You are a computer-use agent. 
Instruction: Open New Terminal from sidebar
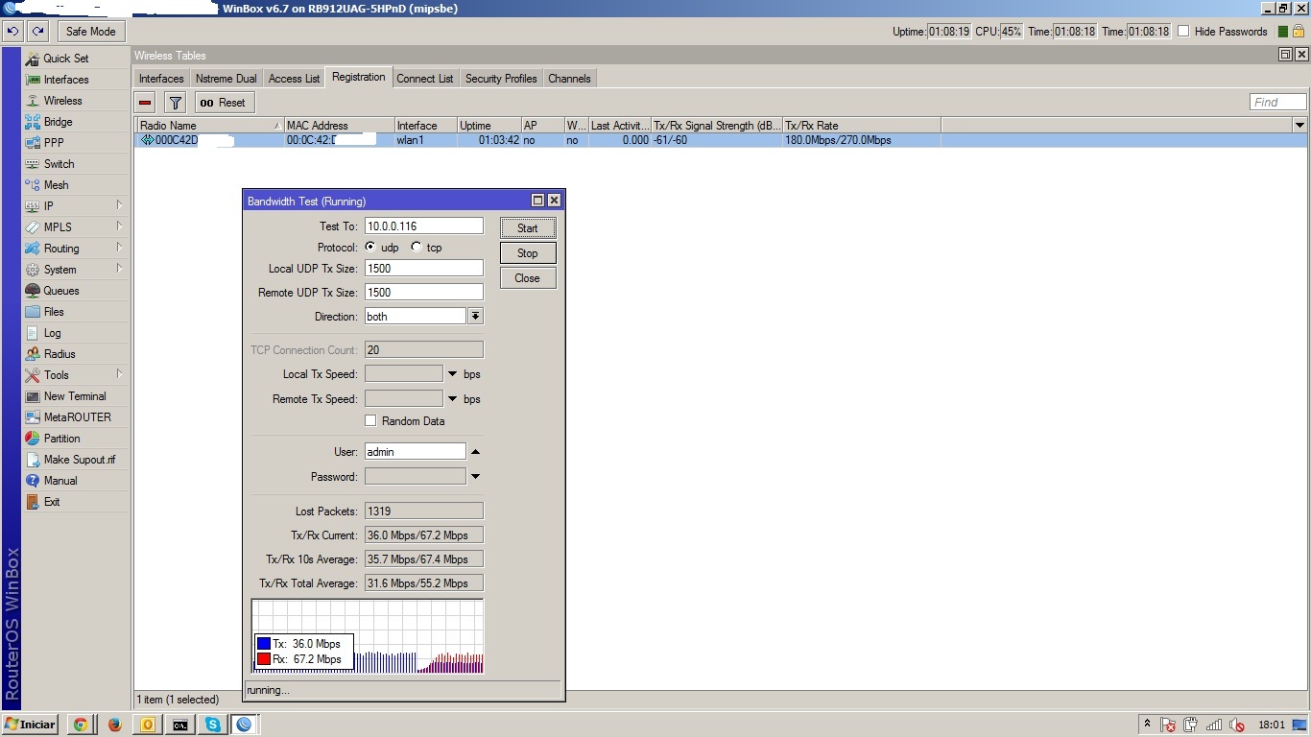75,396
